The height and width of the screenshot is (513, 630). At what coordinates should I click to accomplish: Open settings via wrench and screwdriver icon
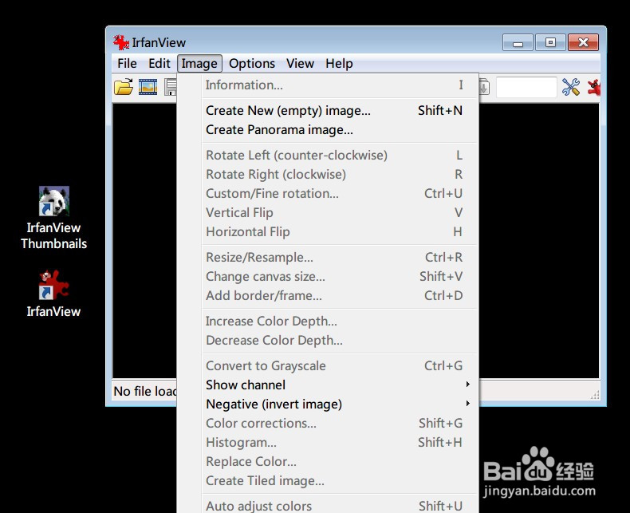pos(570,87)
